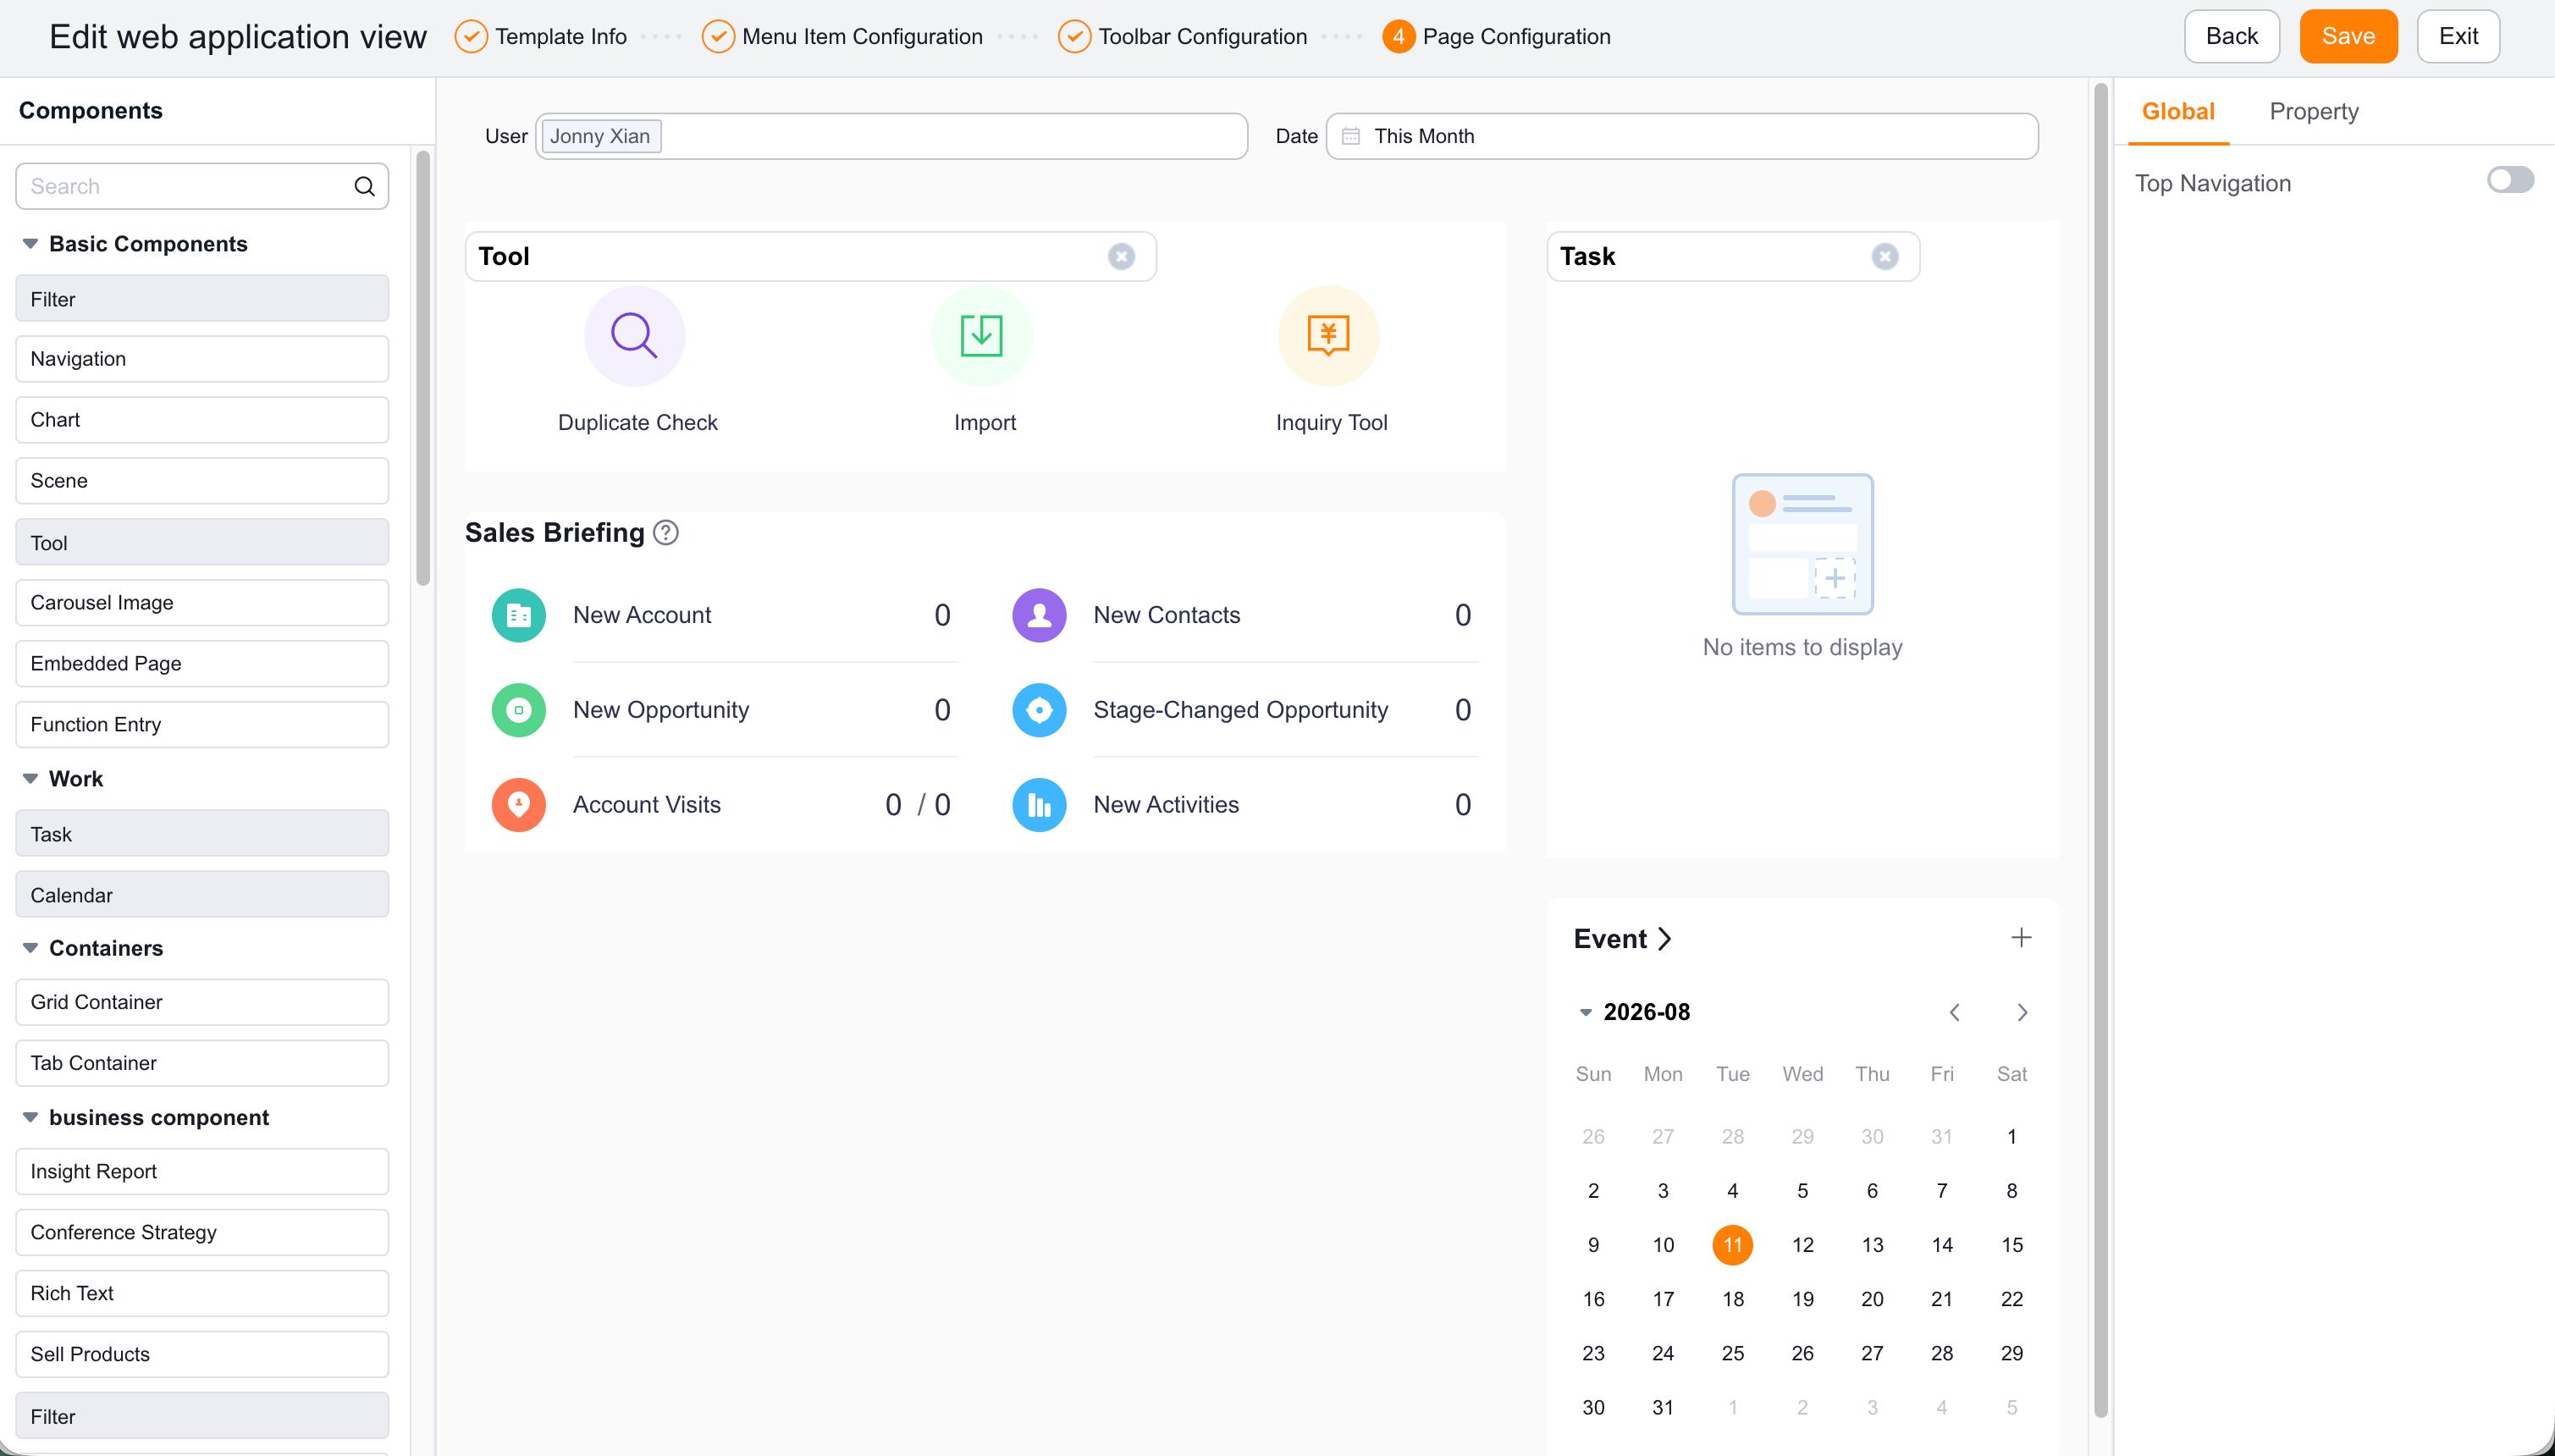Select the Global tab
This screenshot has width=2555, height=1456.
point(2177,112)
